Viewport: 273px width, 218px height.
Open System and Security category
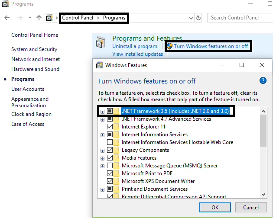pyautogui.click(x=34, y=49)
